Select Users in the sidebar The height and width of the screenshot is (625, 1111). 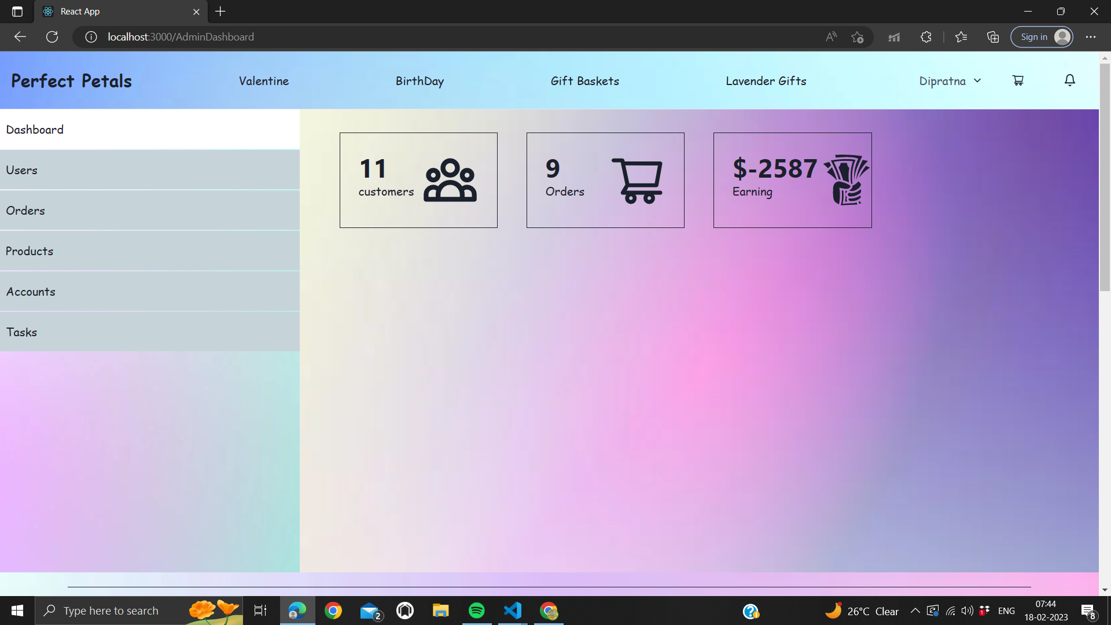pyautogui.click(x=22, y=170)
